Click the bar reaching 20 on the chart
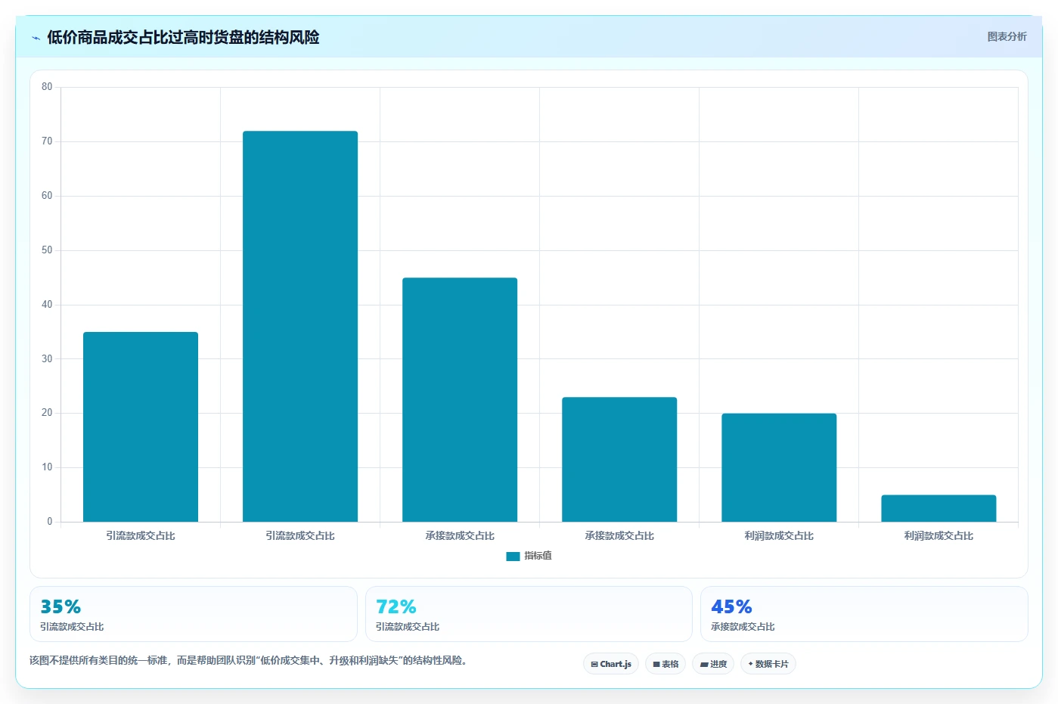1058x704 pixels. [x=779, y=467]
